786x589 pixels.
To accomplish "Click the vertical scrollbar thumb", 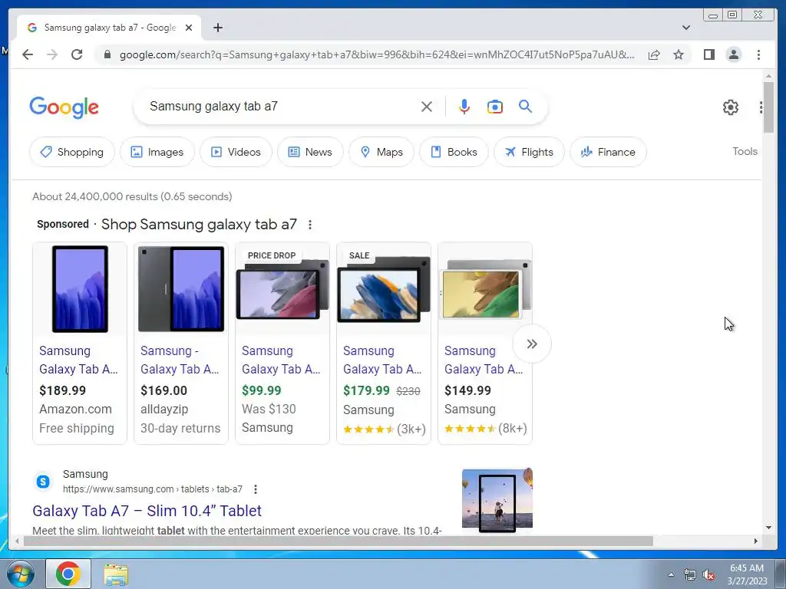I will (768, 107).
